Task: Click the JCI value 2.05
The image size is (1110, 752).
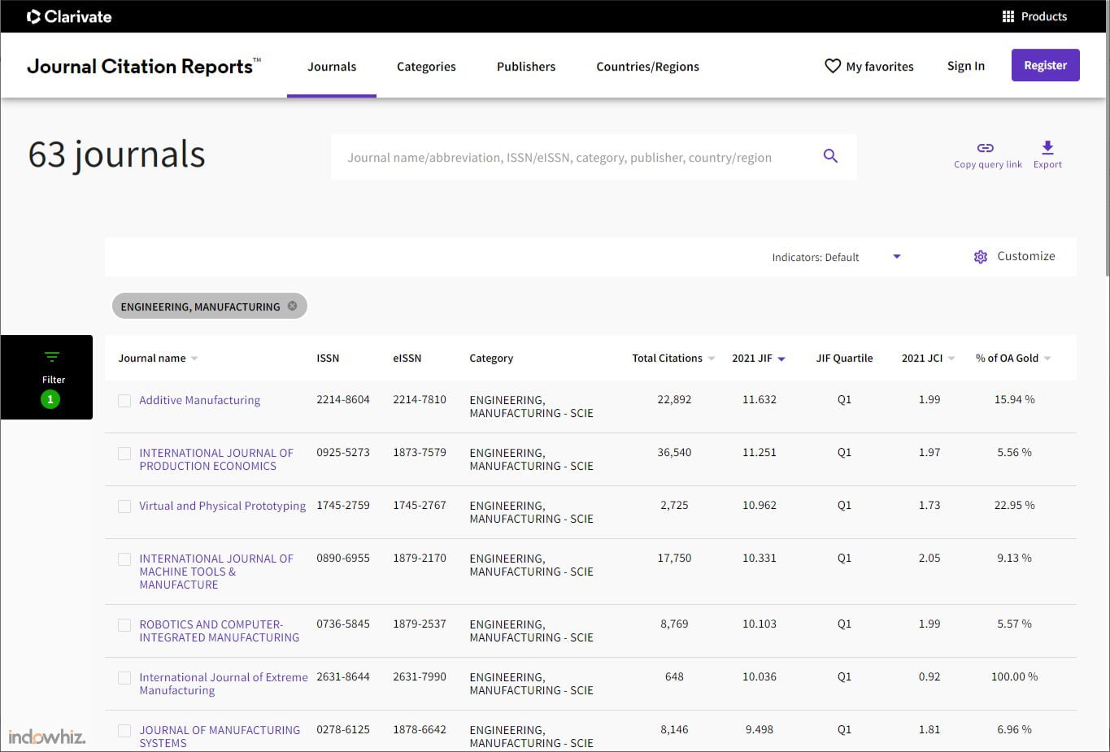Action: click(929, 558)
